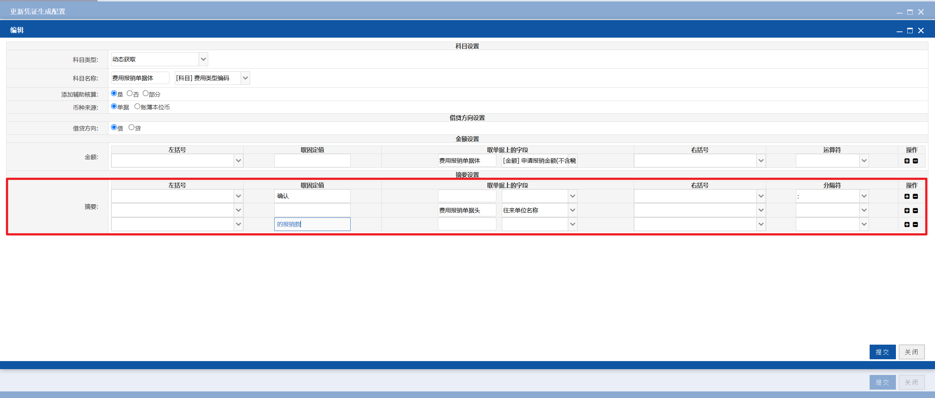Choose 账簿本位币 as currency source
This screenshot has width=935, height=398.
(x=137, y=106)
